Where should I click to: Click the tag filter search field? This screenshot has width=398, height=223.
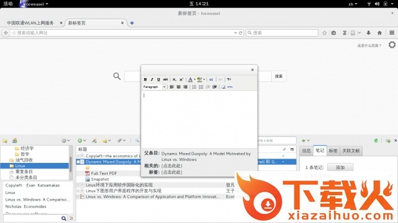tap(32, 218)
